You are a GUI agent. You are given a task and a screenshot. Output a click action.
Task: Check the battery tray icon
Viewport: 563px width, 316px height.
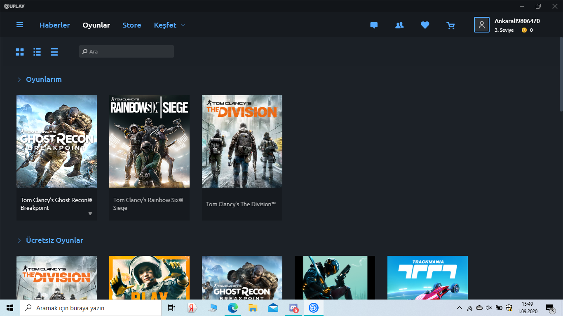(499, 308)
